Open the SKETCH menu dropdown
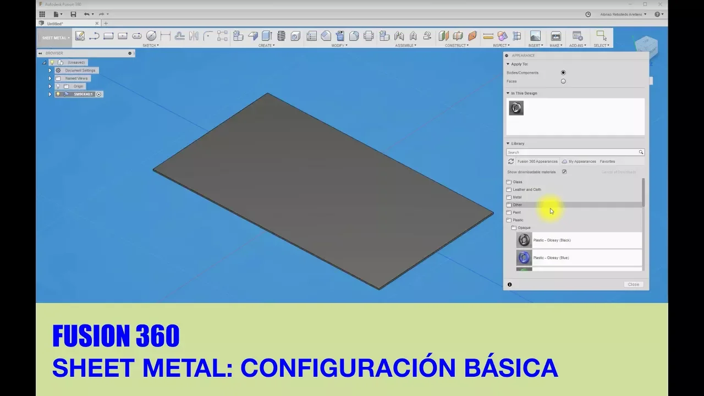Screen dimensions: 704x396 (151, 46)
